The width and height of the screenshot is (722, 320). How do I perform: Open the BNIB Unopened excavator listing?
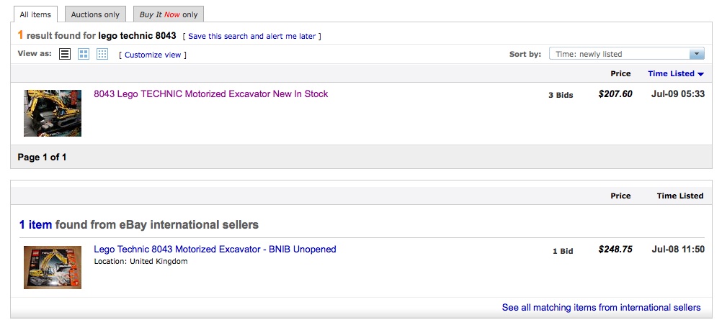pyautogui.click(x=215, y=250)
